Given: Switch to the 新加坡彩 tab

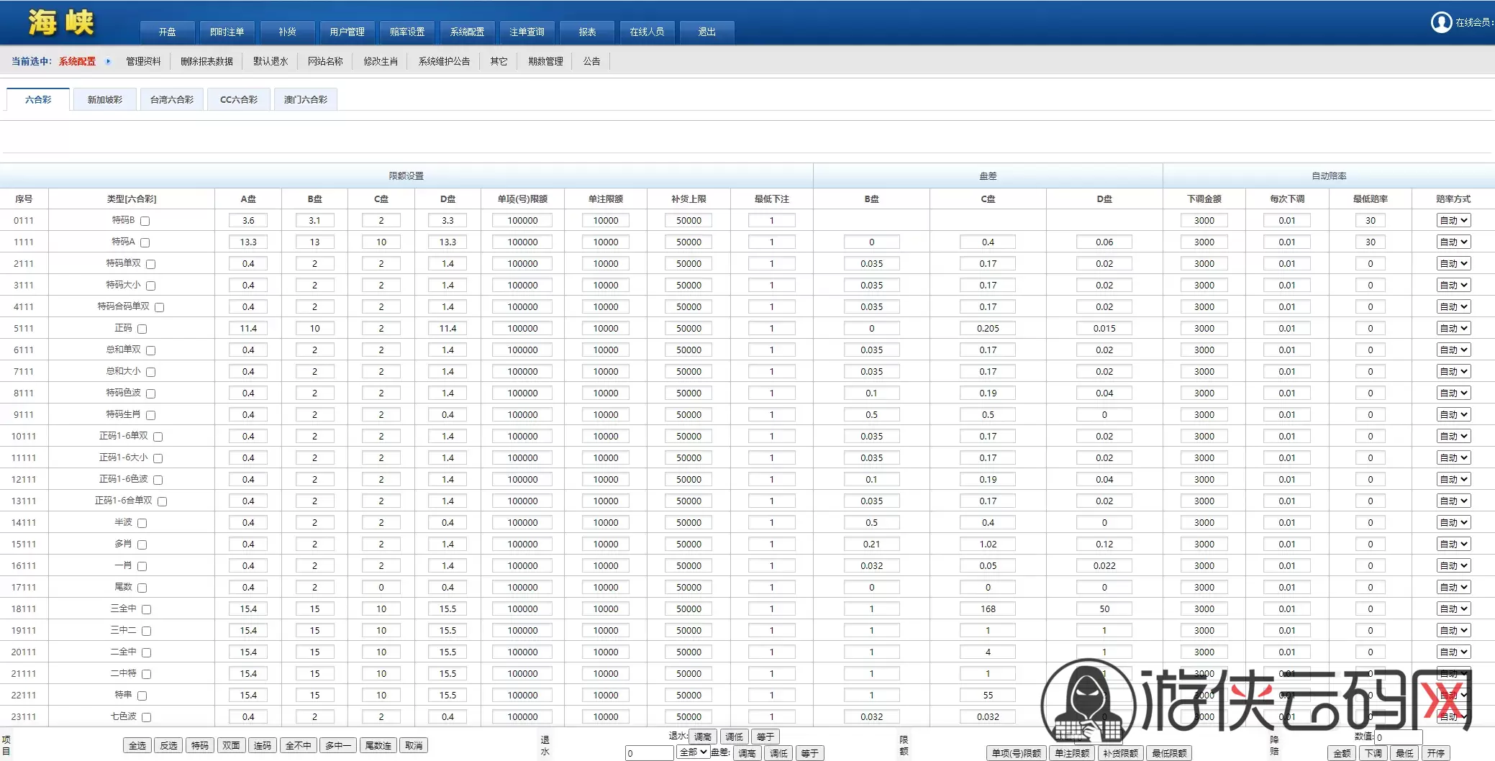Looking at the screenshot, I should pos(105,99).
